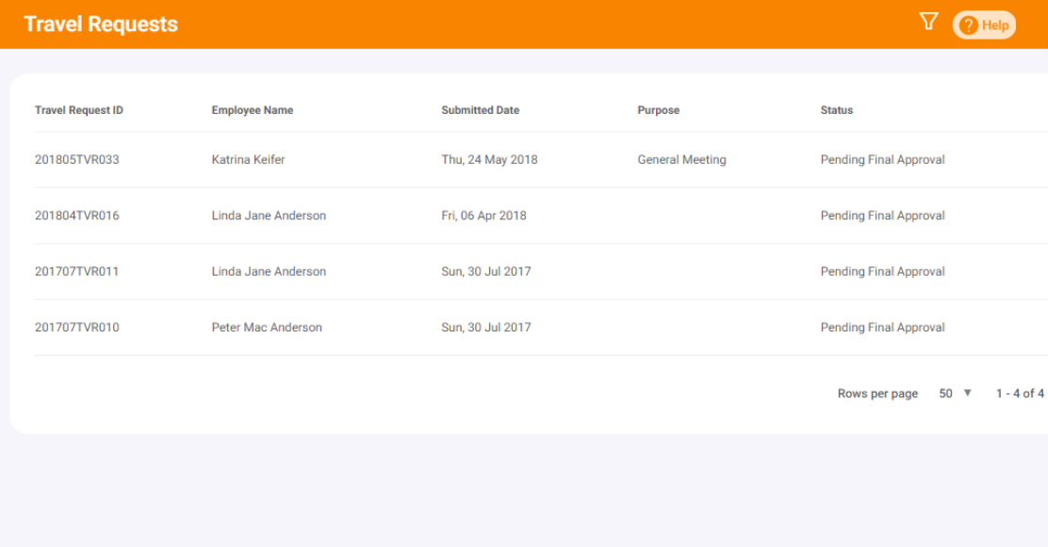Select employee name Katrina Keifer
The height and width of the screenshot is (547, 1048).
pyautogui.click(x=248, y=160)
